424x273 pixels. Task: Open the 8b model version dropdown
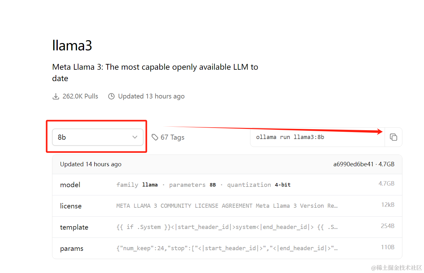point(97,137)
